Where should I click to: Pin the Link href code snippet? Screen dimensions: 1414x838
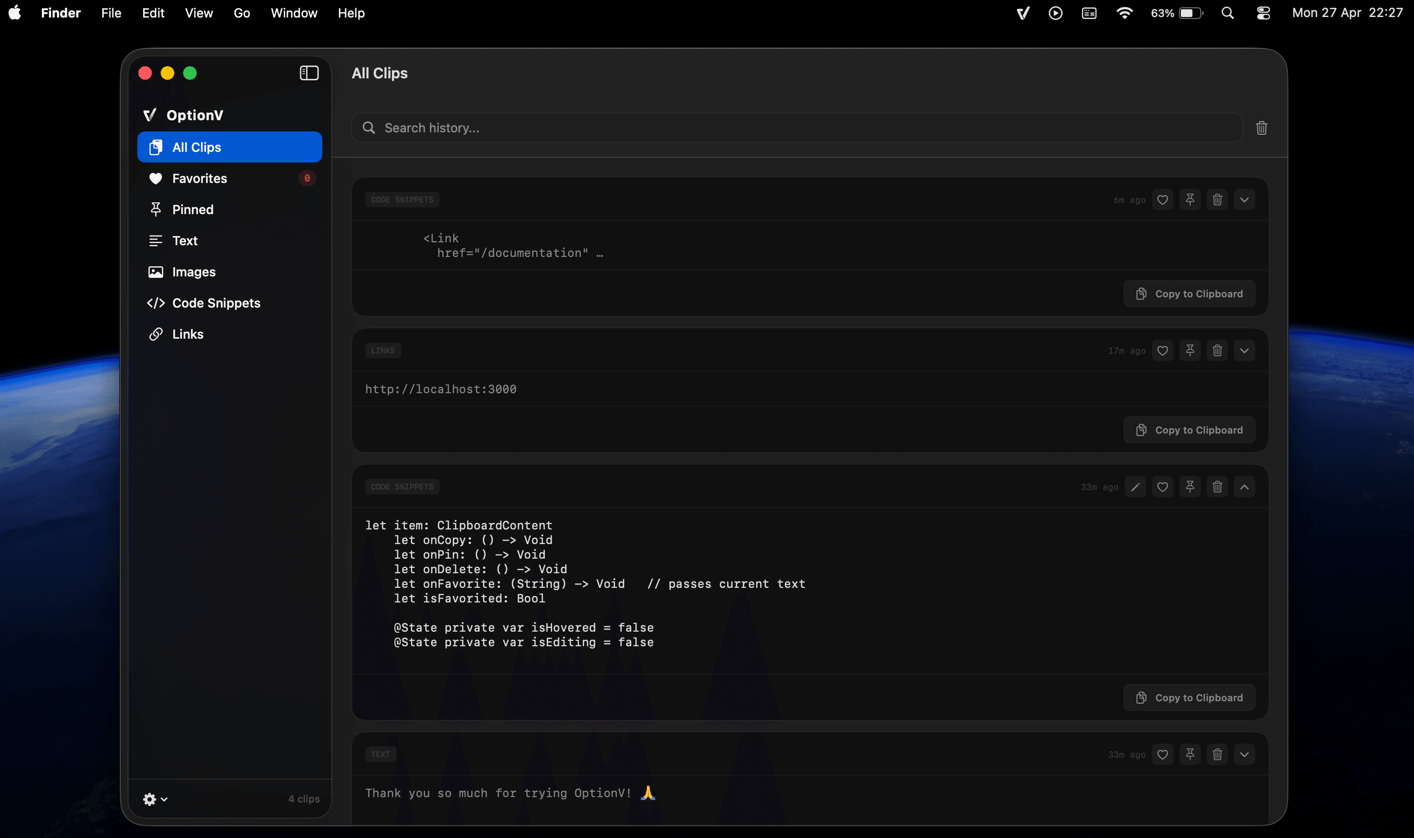click(1191, 200)
